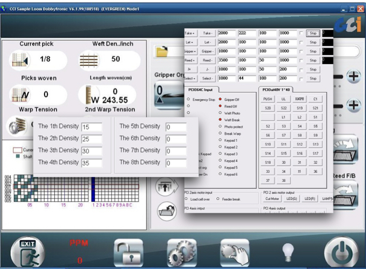This screenshot has width=366, height=269.
Task: Click The 5th Density field
Action: click(x=176, y=127)
